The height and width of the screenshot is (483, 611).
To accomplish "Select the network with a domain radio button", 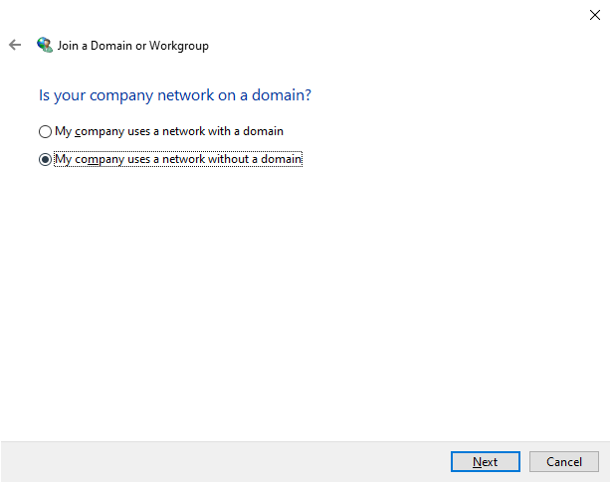I will (x=45, y=131).
